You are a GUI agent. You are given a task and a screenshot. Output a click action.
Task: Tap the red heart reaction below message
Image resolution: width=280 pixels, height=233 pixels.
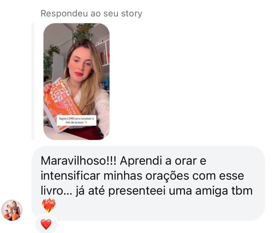pos(46,224)
